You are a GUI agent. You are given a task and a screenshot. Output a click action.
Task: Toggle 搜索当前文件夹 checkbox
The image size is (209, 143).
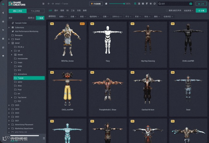167,10
